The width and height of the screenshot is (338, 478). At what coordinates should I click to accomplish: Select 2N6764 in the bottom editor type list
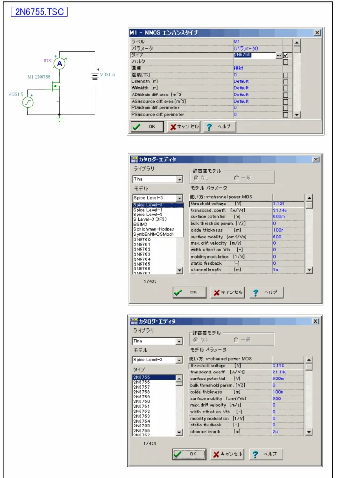pyautogui.click(x=154, y=421)
